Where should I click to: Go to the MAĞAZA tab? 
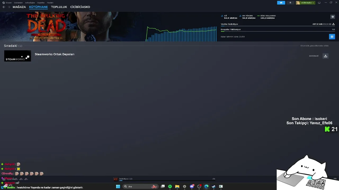point(19,7)
